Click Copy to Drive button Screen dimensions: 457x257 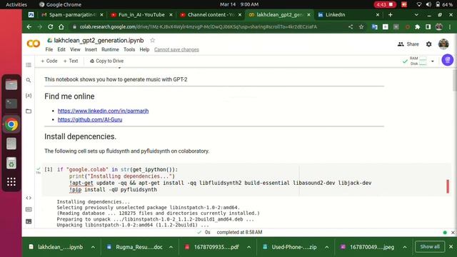point(106,61)
